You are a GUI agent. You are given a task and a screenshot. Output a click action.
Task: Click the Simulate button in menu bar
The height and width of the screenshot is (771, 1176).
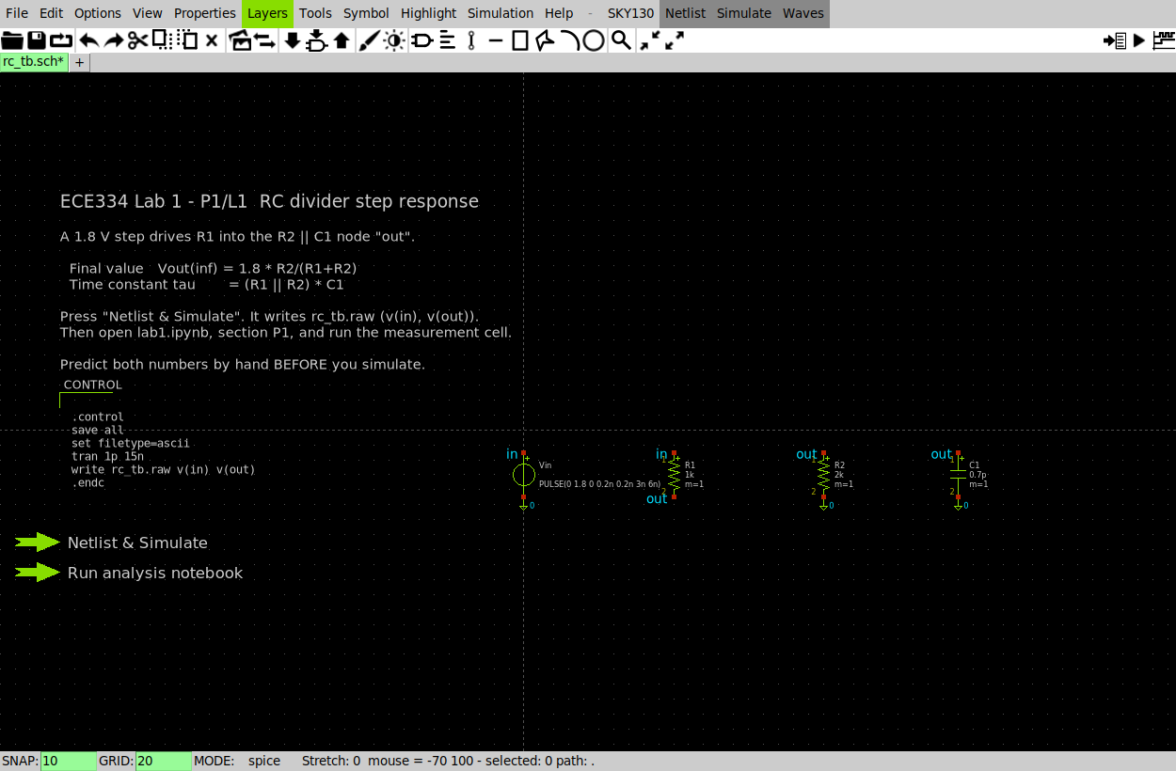coord(744,13)
